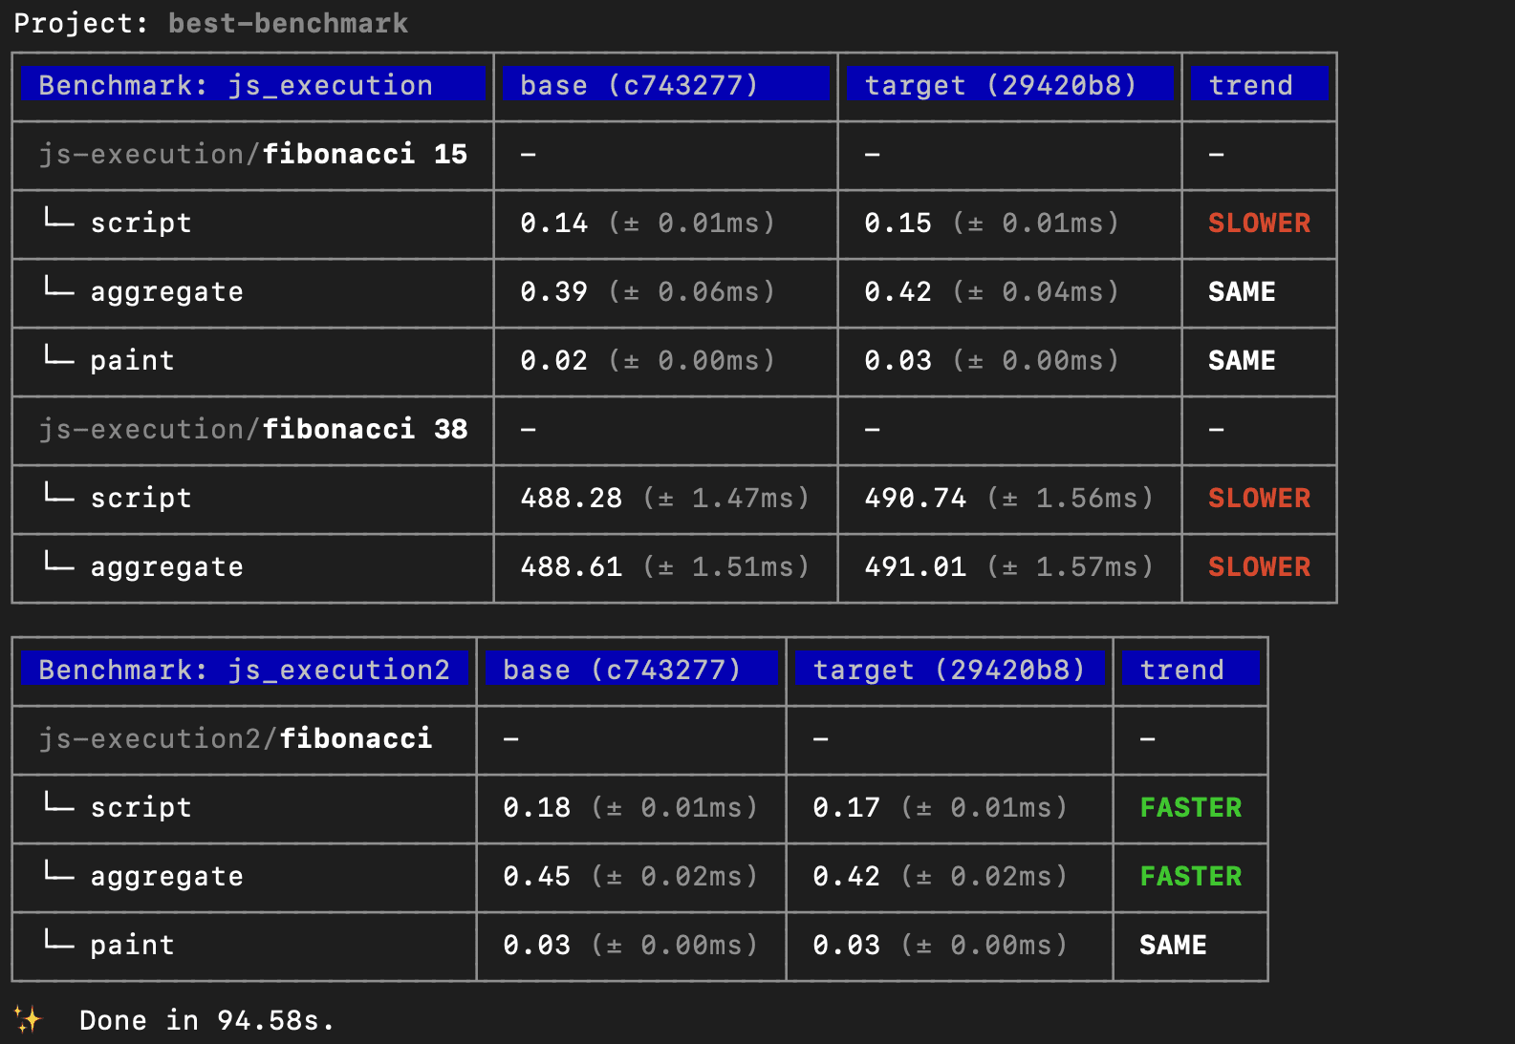Viewport: 1515px width, 1044px height.
Task: Click target value 490.74 (± 1.56ms)
Action: pos(1008,499)
